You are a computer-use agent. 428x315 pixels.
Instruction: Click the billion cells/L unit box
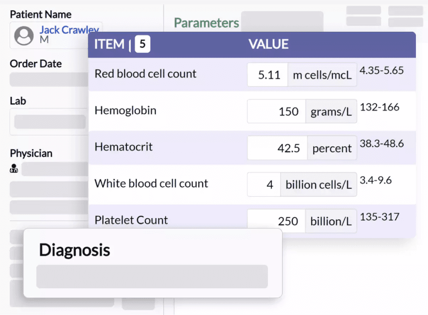click(x=318, y=185)
